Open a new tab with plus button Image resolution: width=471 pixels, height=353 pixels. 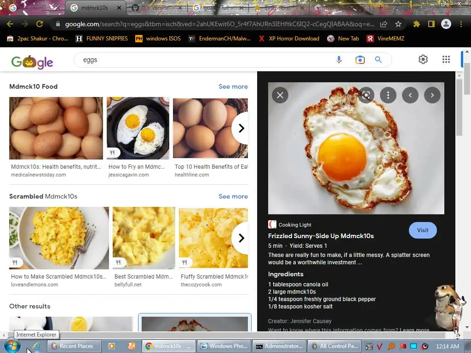click(380, 8)
